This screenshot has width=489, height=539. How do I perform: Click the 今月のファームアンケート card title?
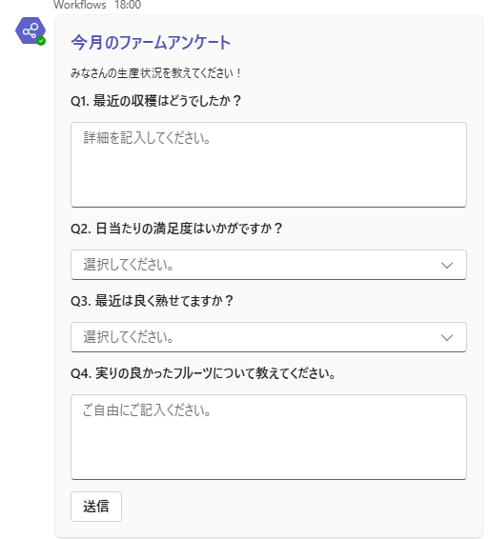(x=151, y=43)
